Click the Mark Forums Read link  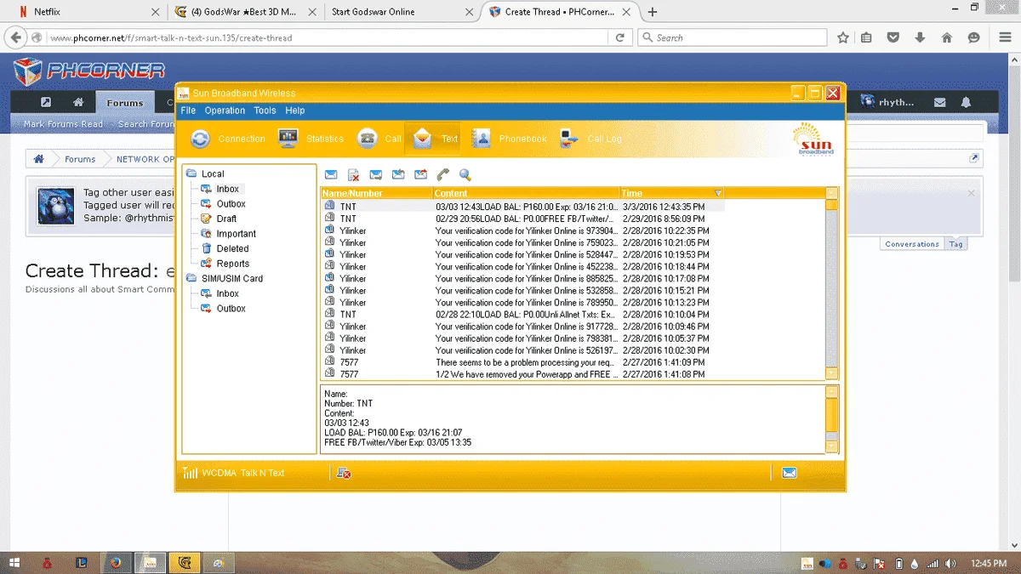pos(63,124)
